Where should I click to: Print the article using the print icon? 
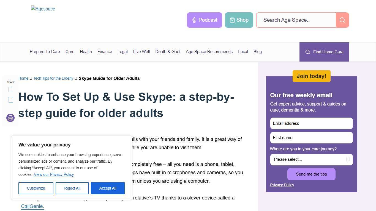[10, 118]
